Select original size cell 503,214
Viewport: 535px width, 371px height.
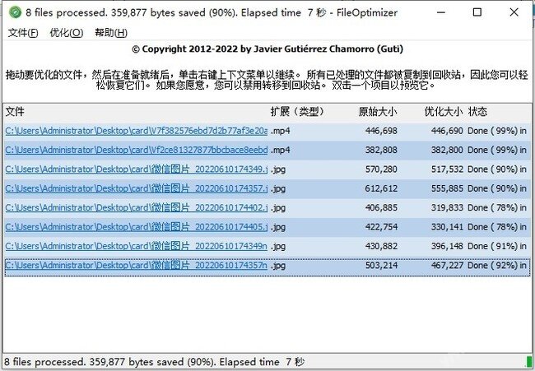click(381, 265)
